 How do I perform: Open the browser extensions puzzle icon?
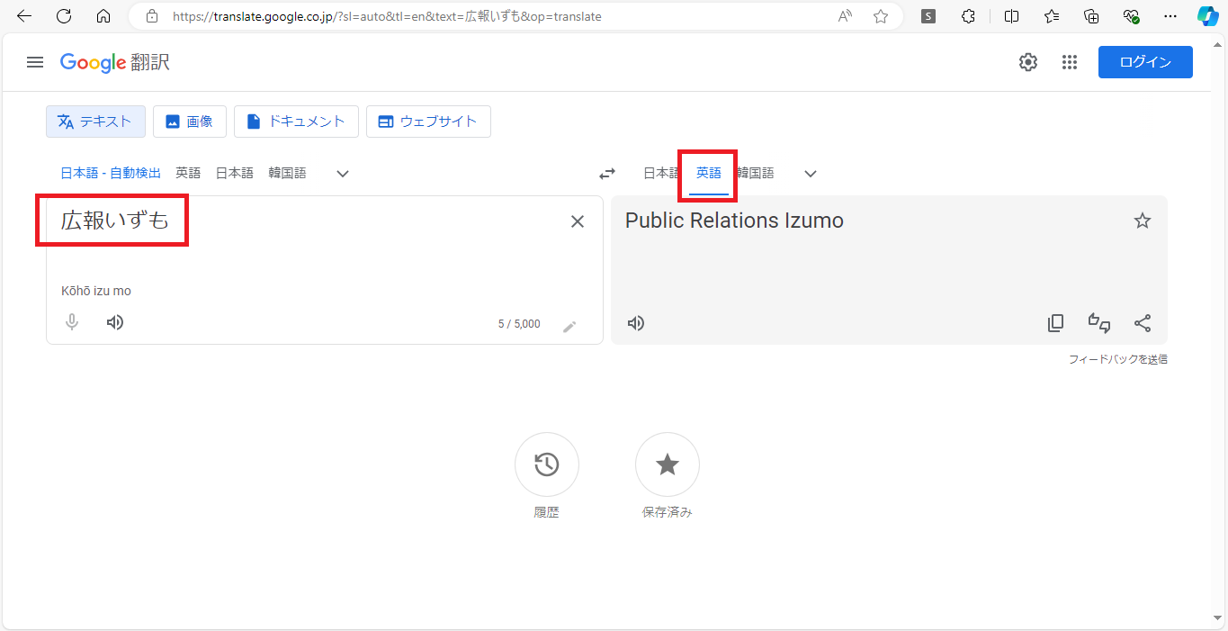pyautogui.click(x=968, y=16)
